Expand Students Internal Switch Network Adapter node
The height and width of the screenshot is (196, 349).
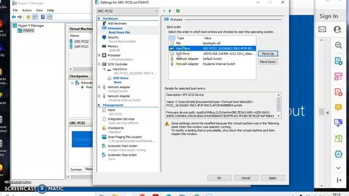(x=99, y=96)
